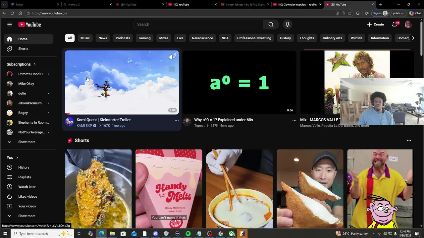Image resolution: width=424 pixels, height=238 pixels.
Task: Reload the page with refresh button
Action: click(12, 13)
